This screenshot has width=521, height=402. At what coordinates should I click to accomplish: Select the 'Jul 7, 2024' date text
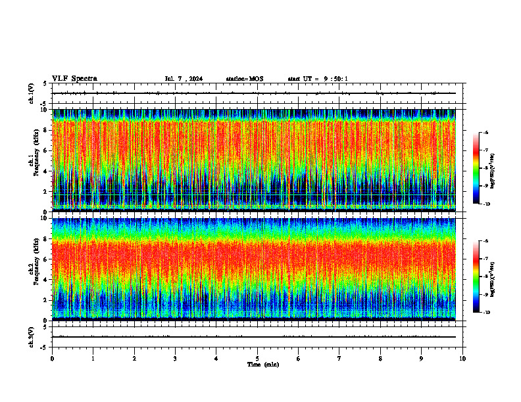(184, 79)
